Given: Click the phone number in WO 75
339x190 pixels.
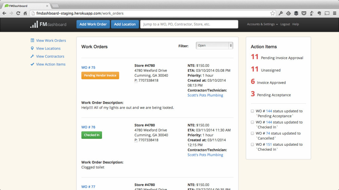Looking at the screenshot, I should [x=148, y=80].
